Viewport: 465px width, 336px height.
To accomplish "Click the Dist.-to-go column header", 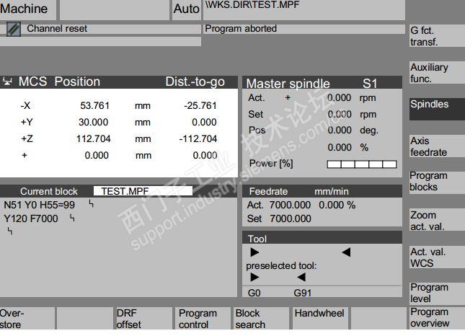I will pos(195,81).
